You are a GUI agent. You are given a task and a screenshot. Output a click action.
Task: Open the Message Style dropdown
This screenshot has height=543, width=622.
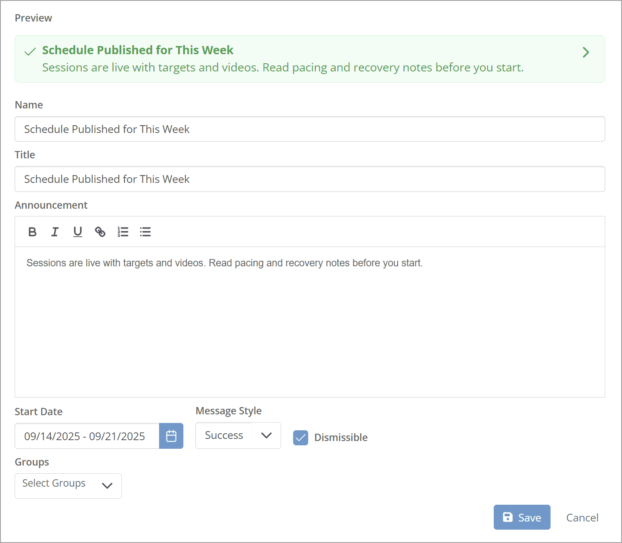pos(238,435)
